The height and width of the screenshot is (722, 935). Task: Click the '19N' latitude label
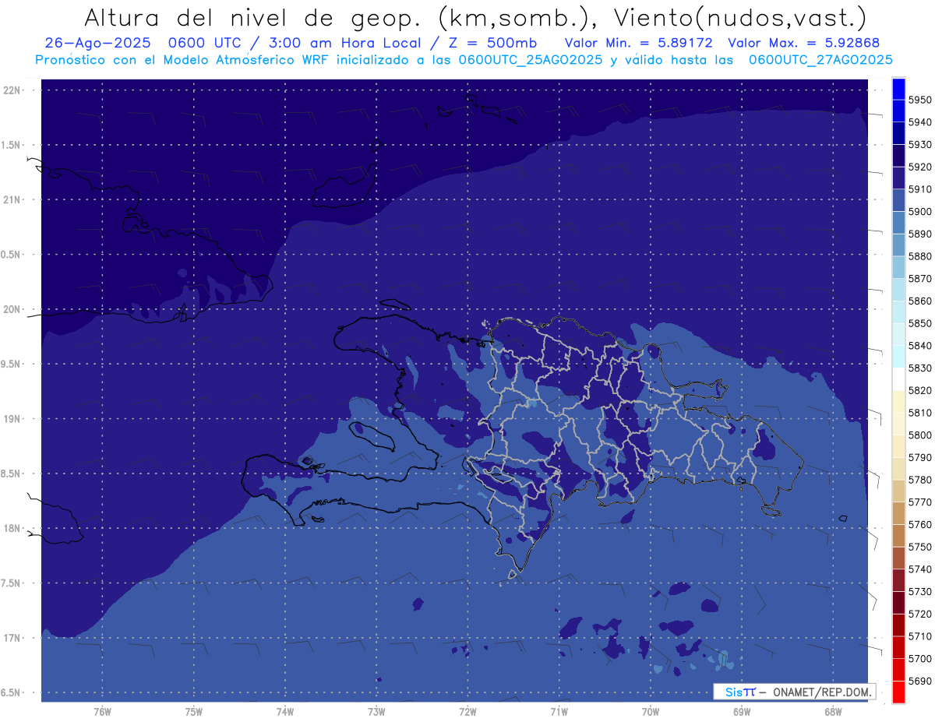(x=12, y=418)
